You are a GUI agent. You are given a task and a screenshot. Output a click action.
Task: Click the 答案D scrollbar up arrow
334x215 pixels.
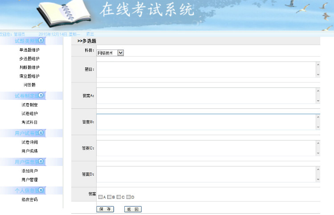[318, 169]
